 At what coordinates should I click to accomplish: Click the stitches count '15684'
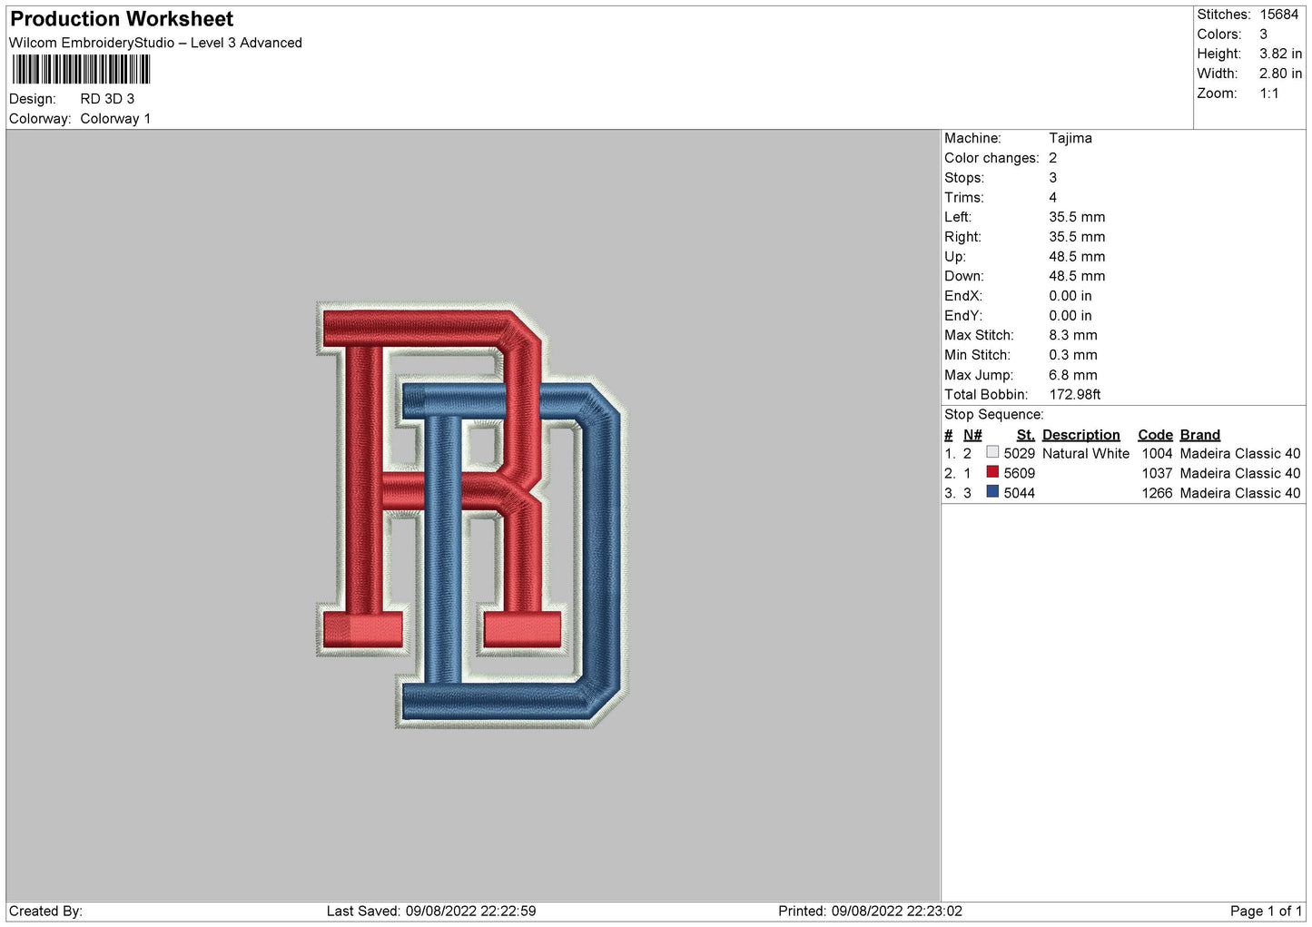pyautogui.click(x=1278, y=15)
